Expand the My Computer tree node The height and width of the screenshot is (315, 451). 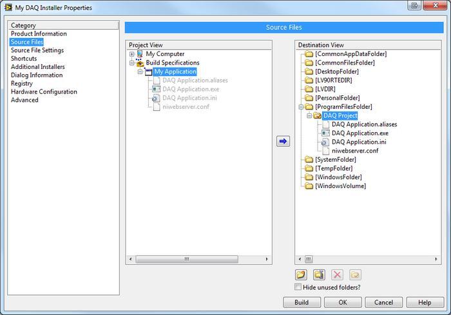[x=131, y=54]
